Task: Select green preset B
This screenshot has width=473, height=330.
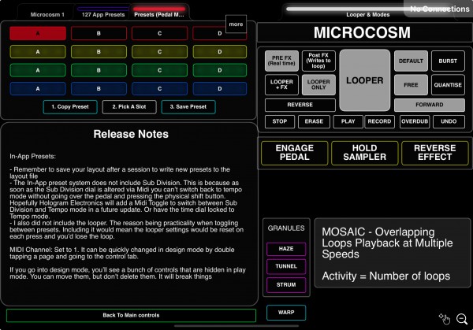Action: (99, 70)
